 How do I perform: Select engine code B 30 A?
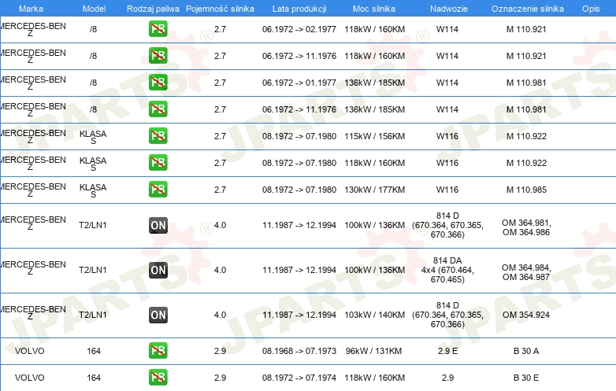tap(526, 351)
